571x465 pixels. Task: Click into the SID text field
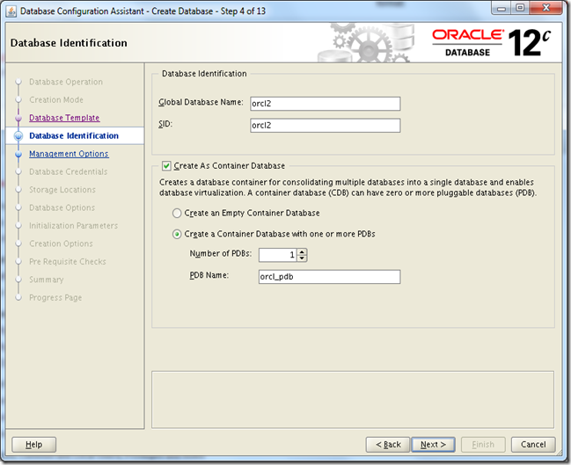pyautogui.click(x=326, y=126)
